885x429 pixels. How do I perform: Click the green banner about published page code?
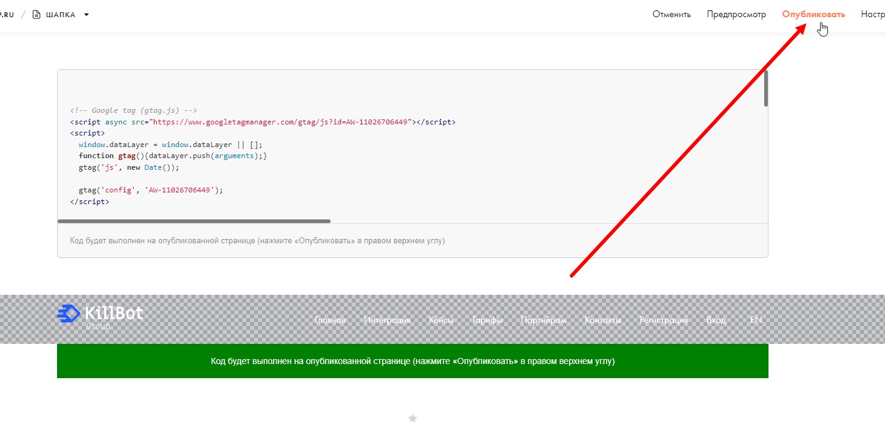coord(412,361)
